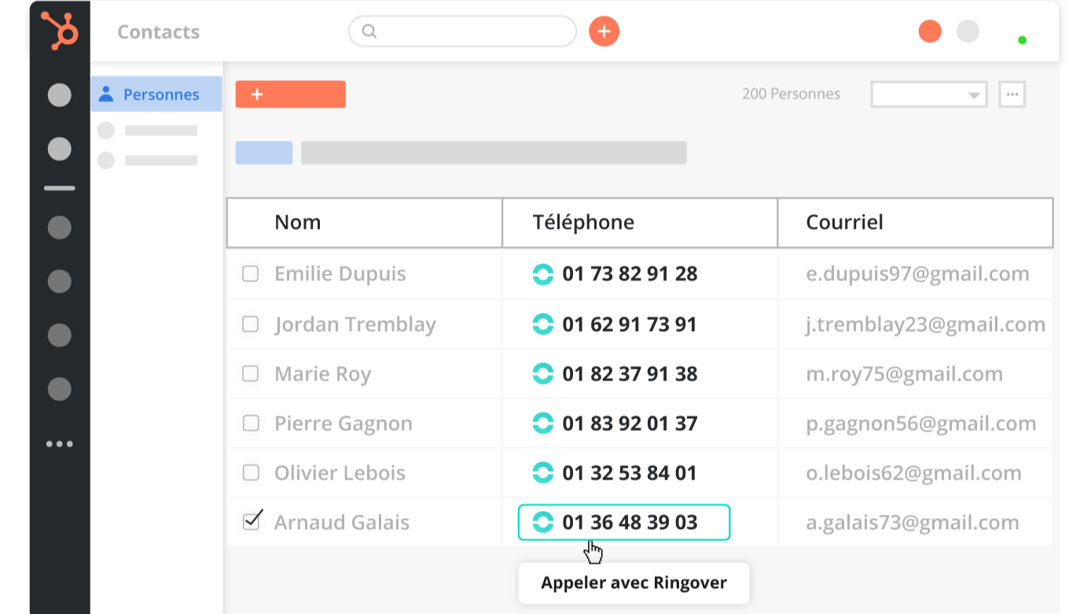Screen dimensions: 1091x614
Task: Click the orange user avatar in the top right
Action: 929,31
